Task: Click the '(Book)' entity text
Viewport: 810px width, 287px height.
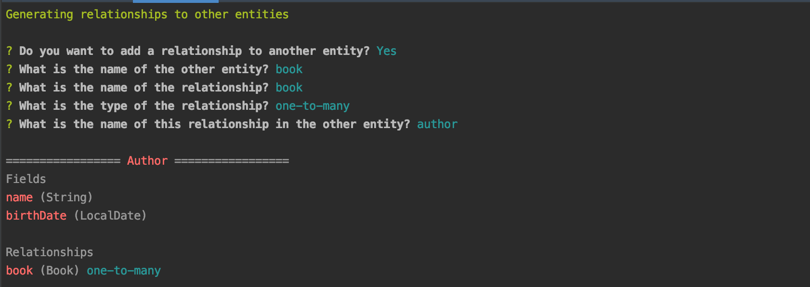Action: (x=60, y=271)
